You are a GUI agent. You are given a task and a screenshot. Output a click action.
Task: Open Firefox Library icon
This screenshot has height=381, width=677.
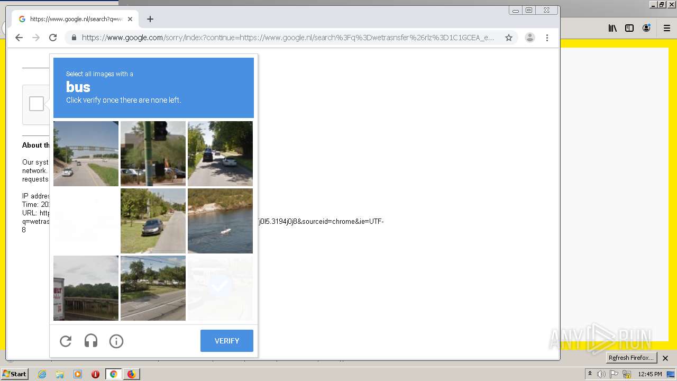tap(612, 29)
